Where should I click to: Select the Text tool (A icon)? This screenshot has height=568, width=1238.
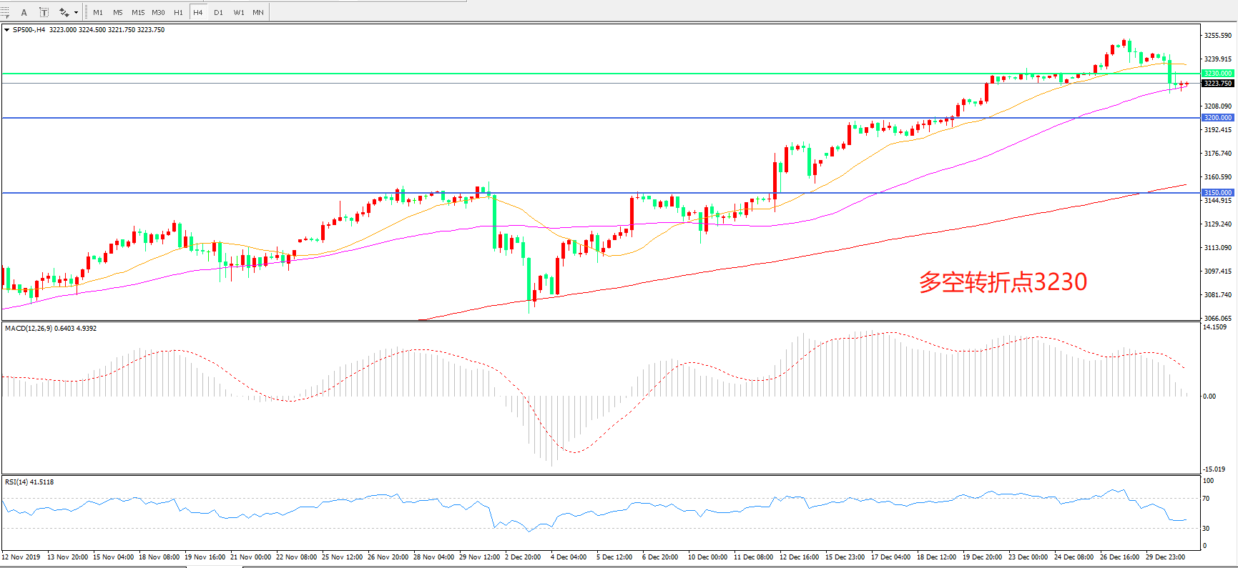tap(24, 12)
